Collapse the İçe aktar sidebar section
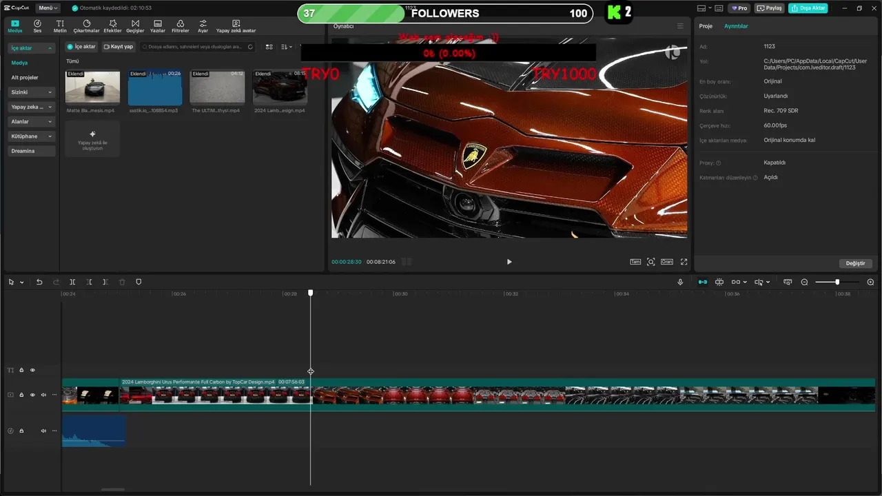 tap(31, 48)
